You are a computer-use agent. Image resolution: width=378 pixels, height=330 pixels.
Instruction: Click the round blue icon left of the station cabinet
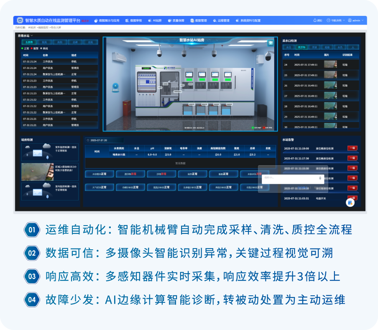(115, 86)
